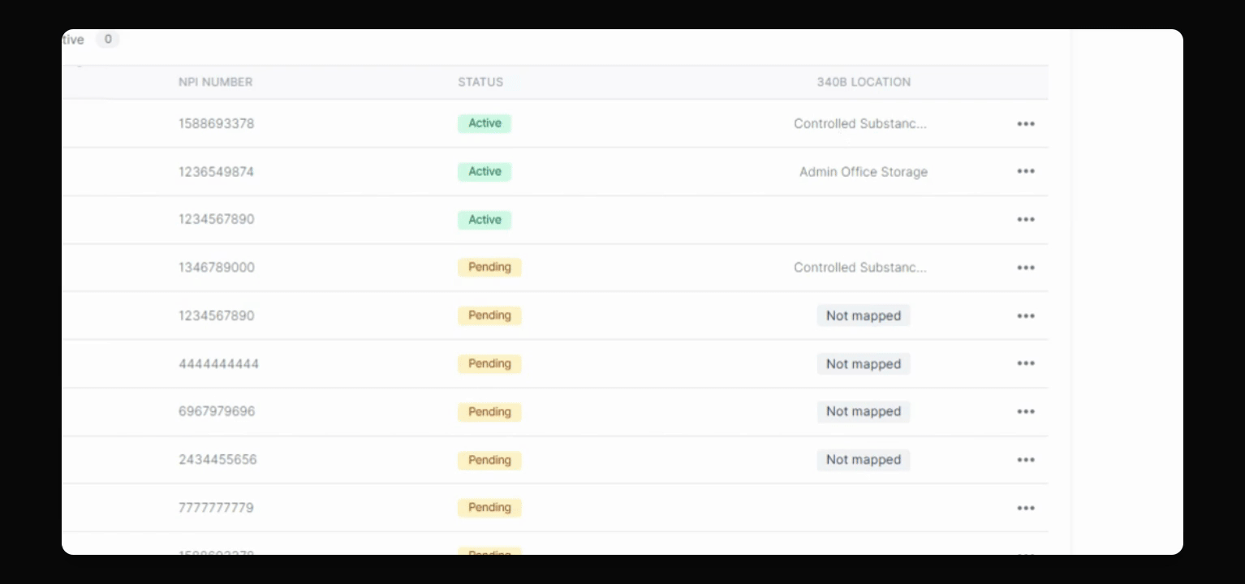Open three-dot menu for Active NPI 1234567890 row

point(1026,220)
